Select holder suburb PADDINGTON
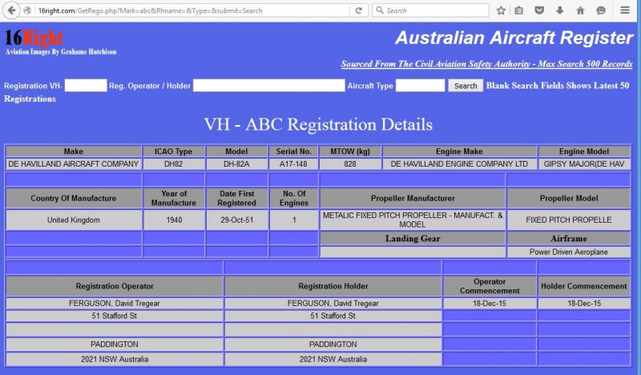Image resolution: width=641 pixels, height=375 pixels. coord(333,345)
